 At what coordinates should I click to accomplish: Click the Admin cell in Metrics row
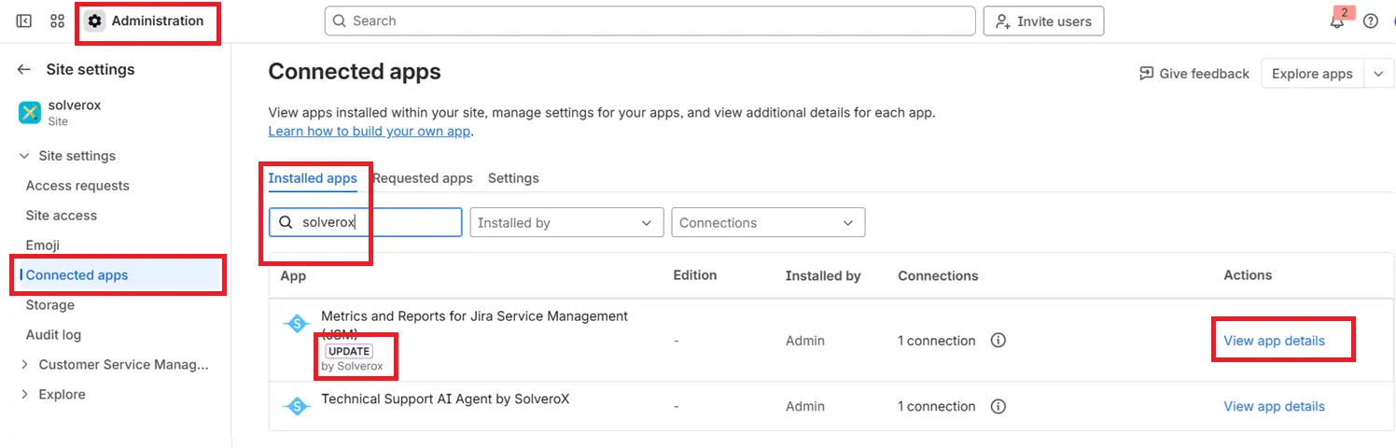[x=804, y=341]
